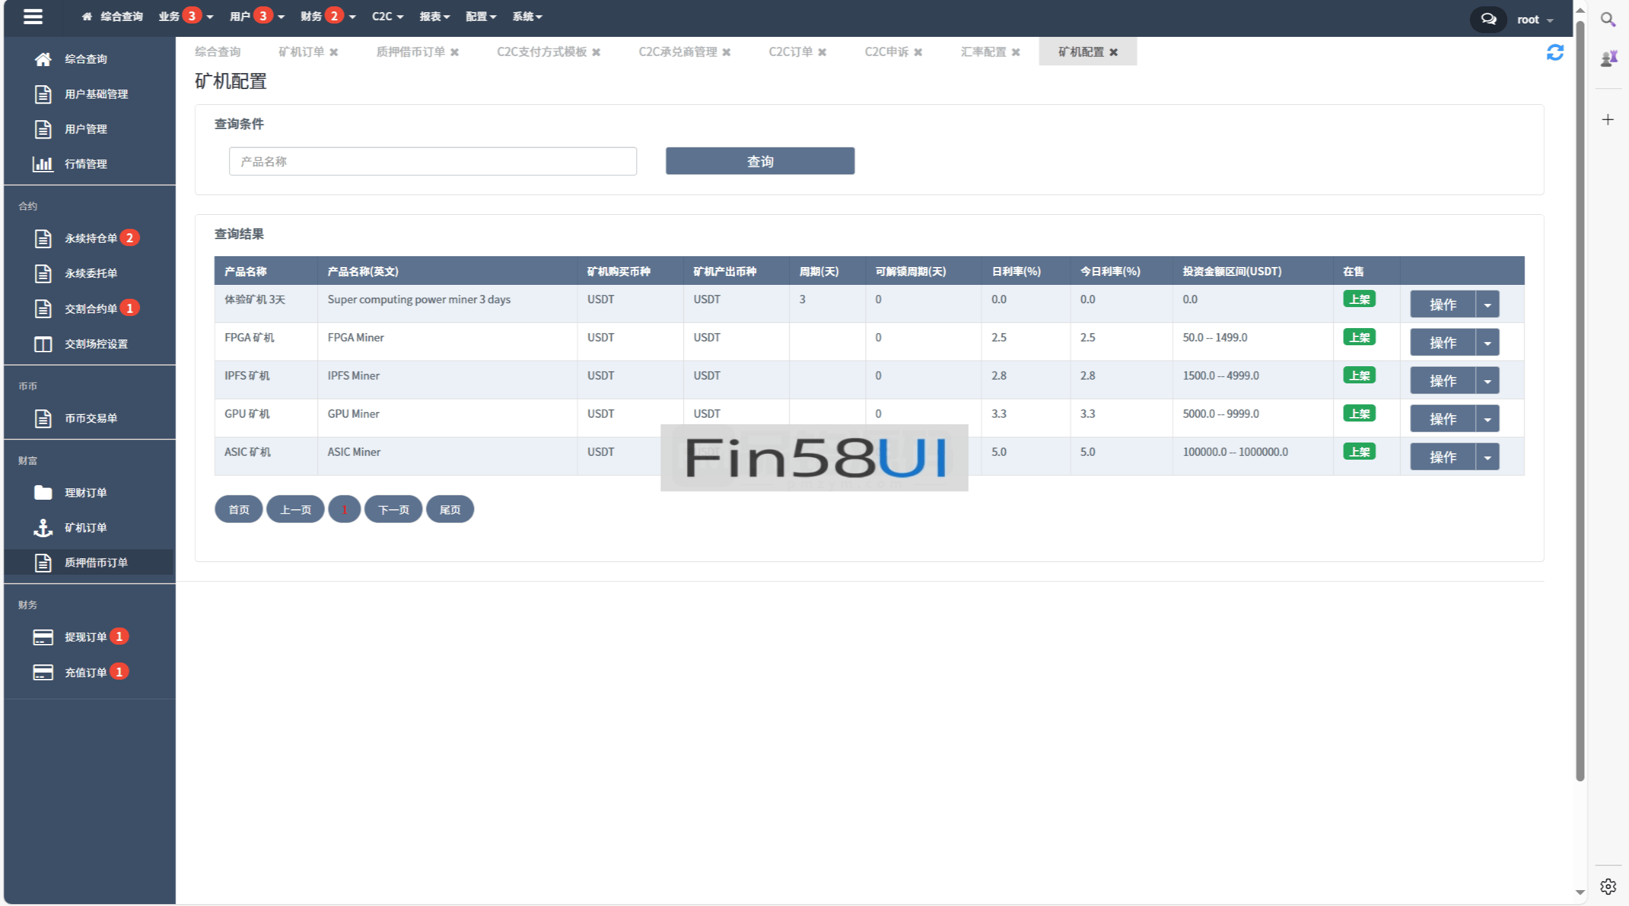Click the anchor icon for 矿机订单

43,528
